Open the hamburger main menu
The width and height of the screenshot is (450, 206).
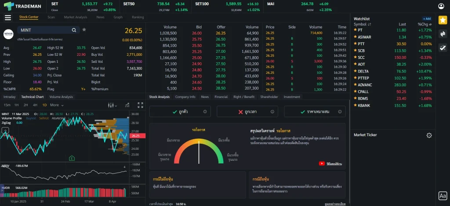coord(7,18)
